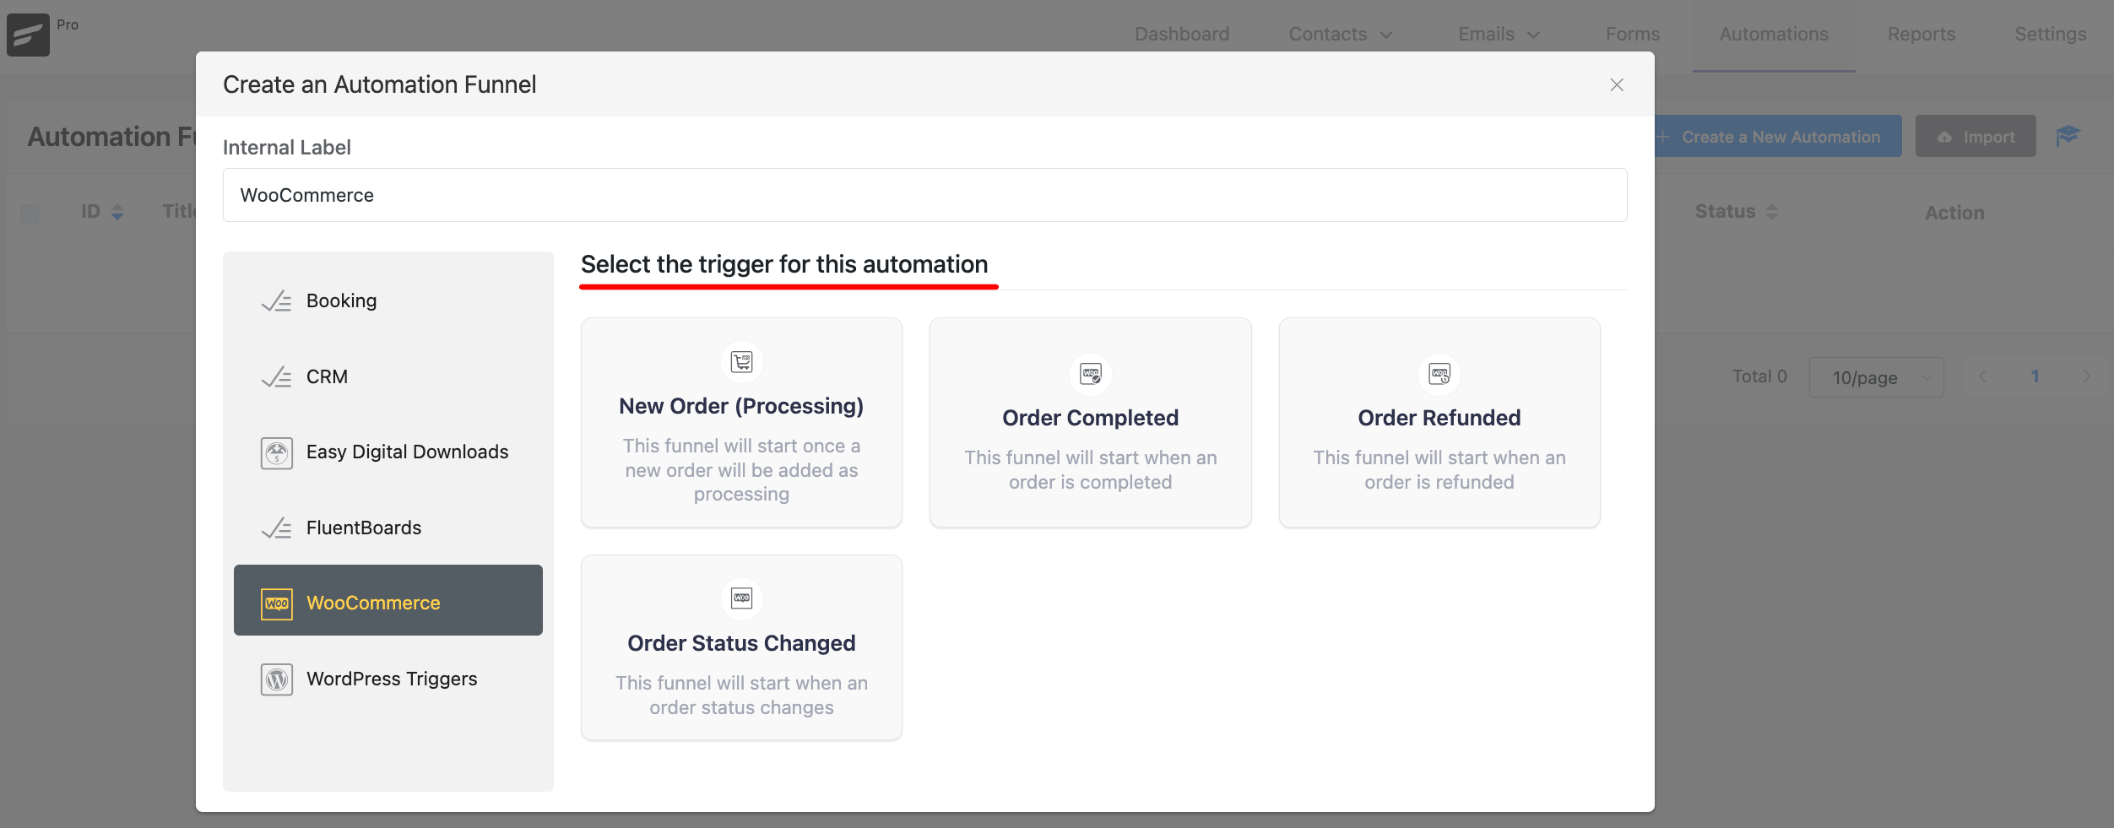Select the CRM category icon

pos(276,377)
